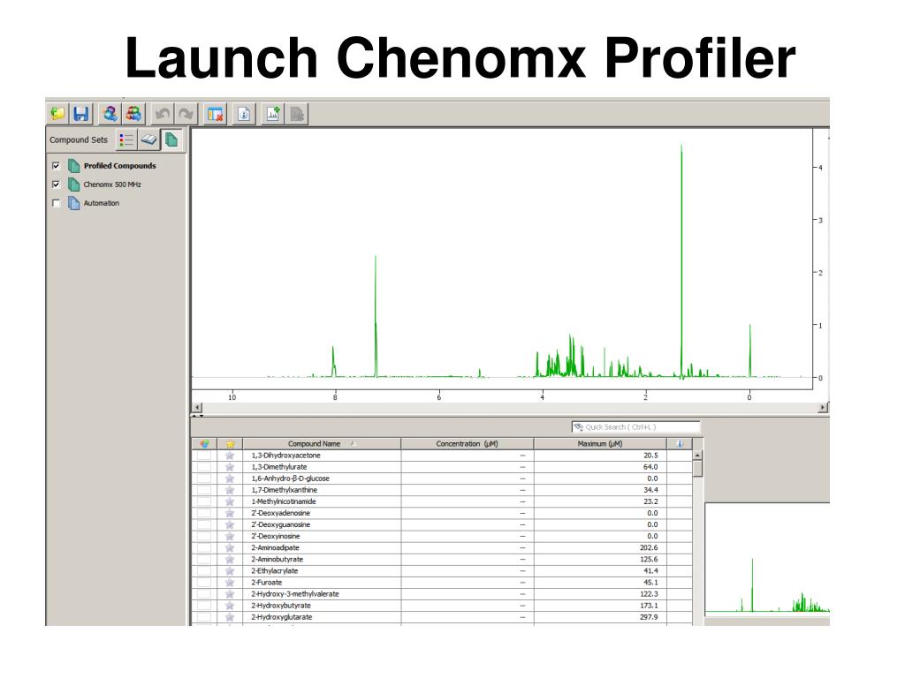
Task: Click the Quick Search filter icon
Action: [x=578, y=426]
